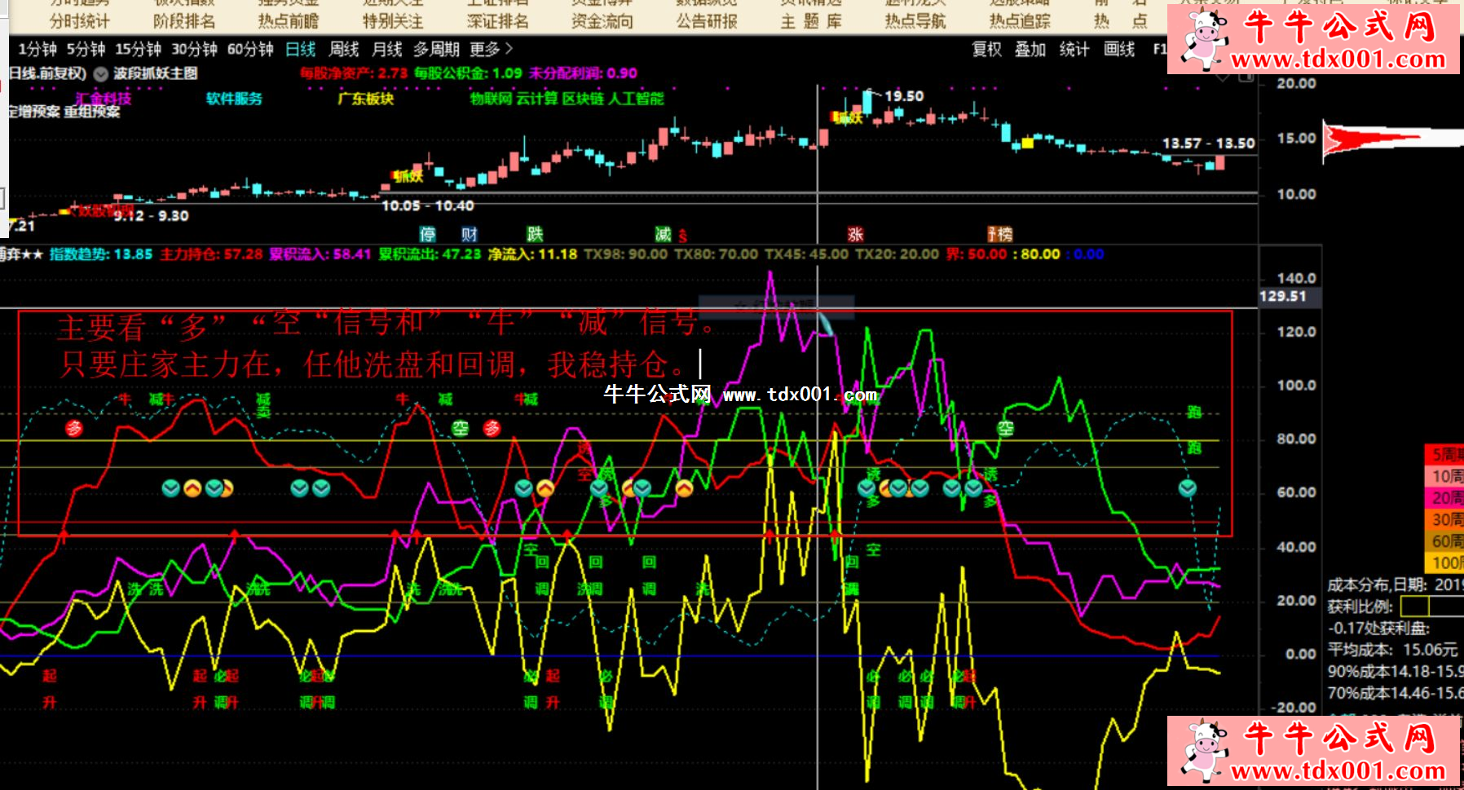The height and width of the screenshot is (790, 1464).
Task: Click the orange 榜 marker icon
Action: point(999,235)
